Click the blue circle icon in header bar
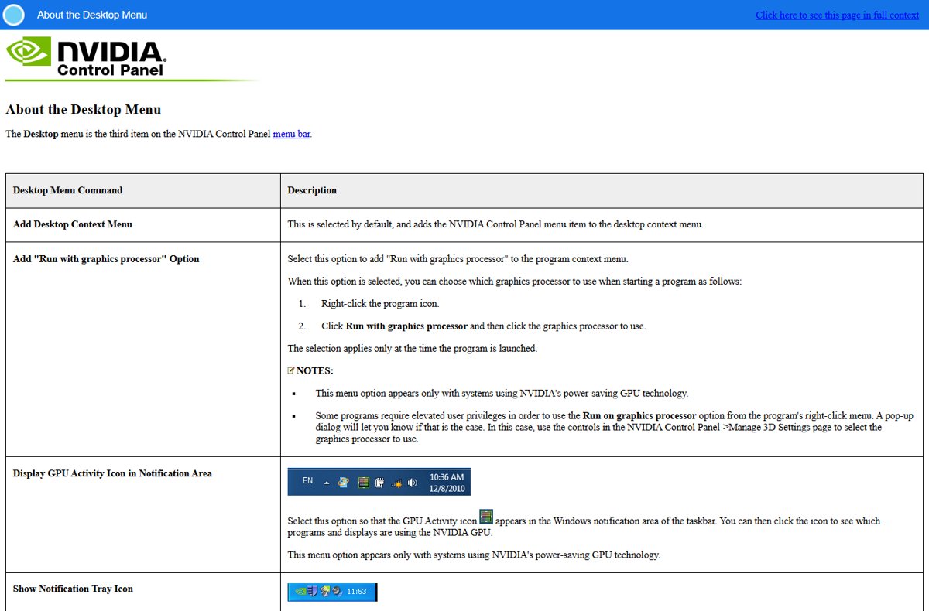Viewport: 929px width, 611px height. 14,15
